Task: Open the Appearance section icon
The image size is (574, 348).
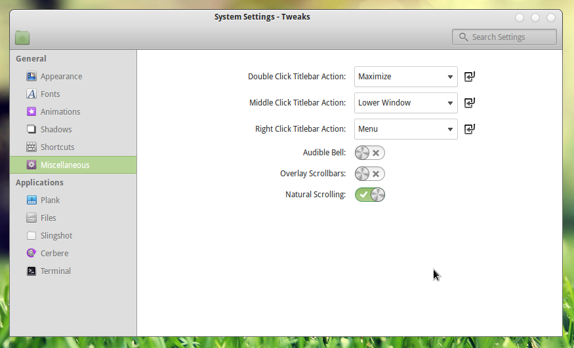Action: (x=31, y=76)
